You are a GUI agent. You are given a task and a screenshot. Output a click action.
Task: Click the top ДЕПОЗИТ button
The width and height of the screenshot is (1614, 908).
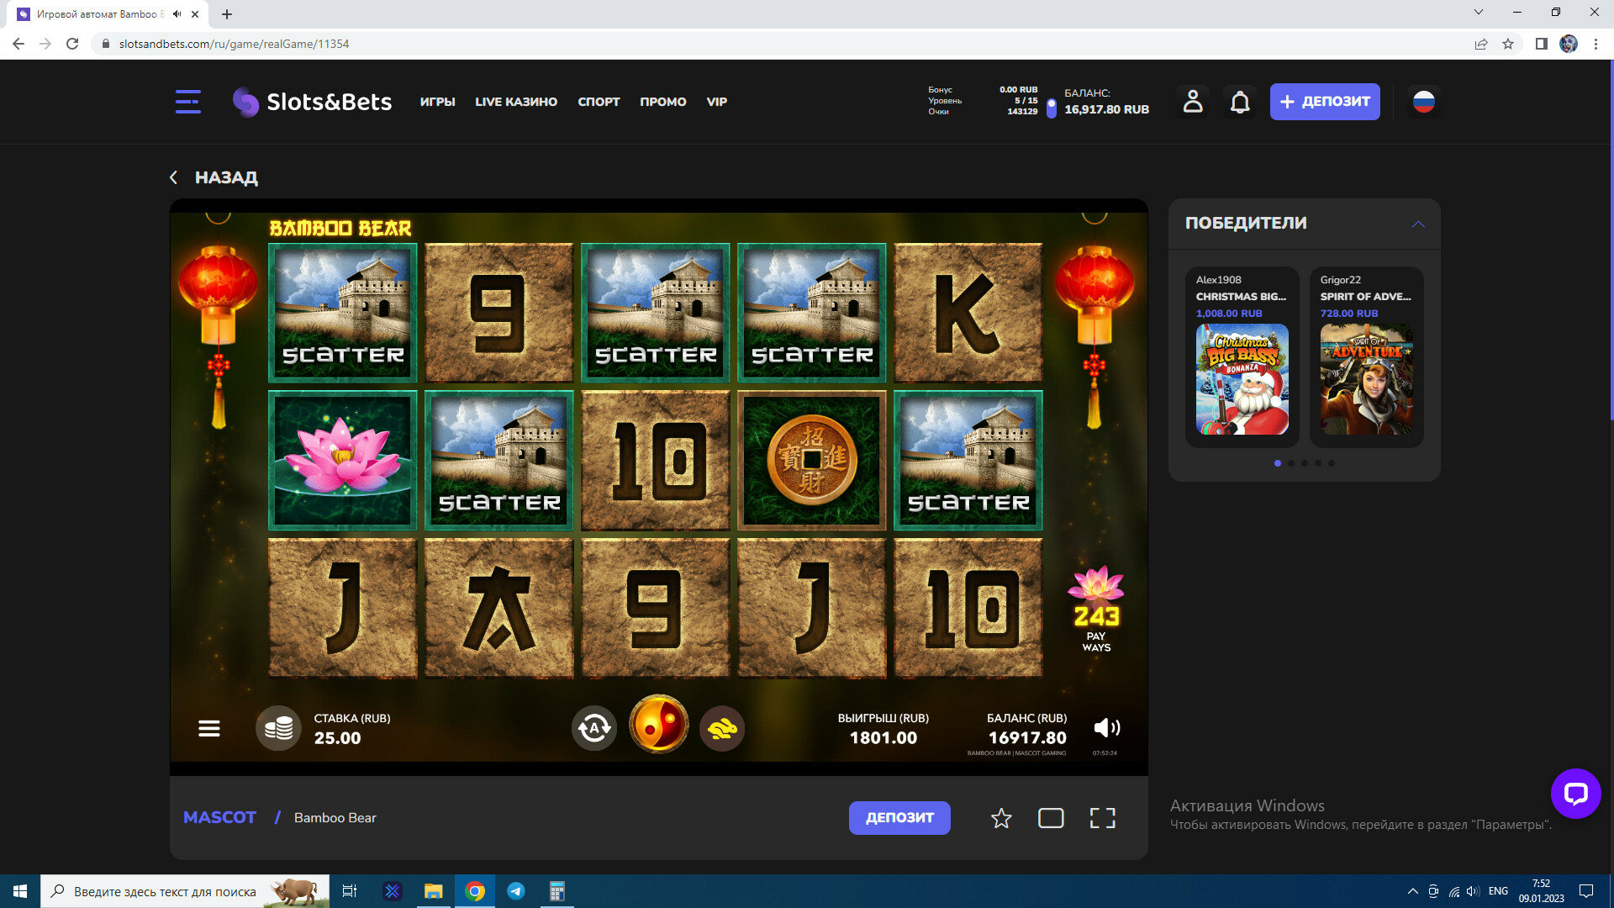click(1325, 102)
